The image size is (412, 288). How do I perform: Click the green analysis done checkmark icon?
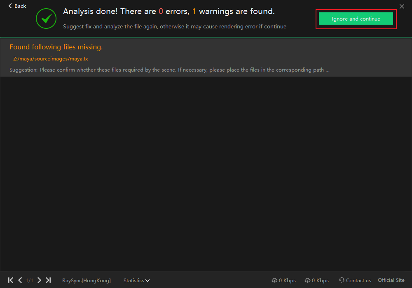pyautogui.click(x=46, y=19)
